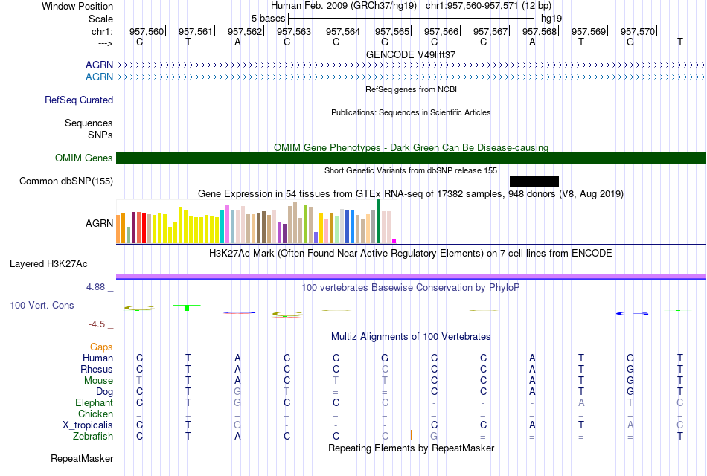Click the Elephant species label

pos(95,402)
